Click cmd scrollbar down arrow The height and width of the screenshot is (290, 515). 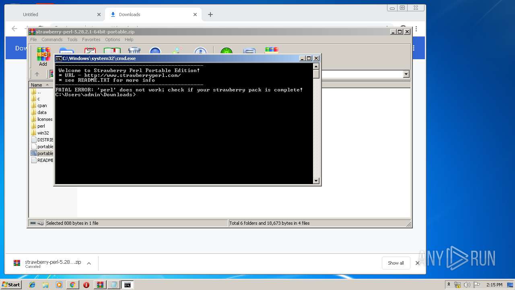pyautogui.click(x=316, y=181)
